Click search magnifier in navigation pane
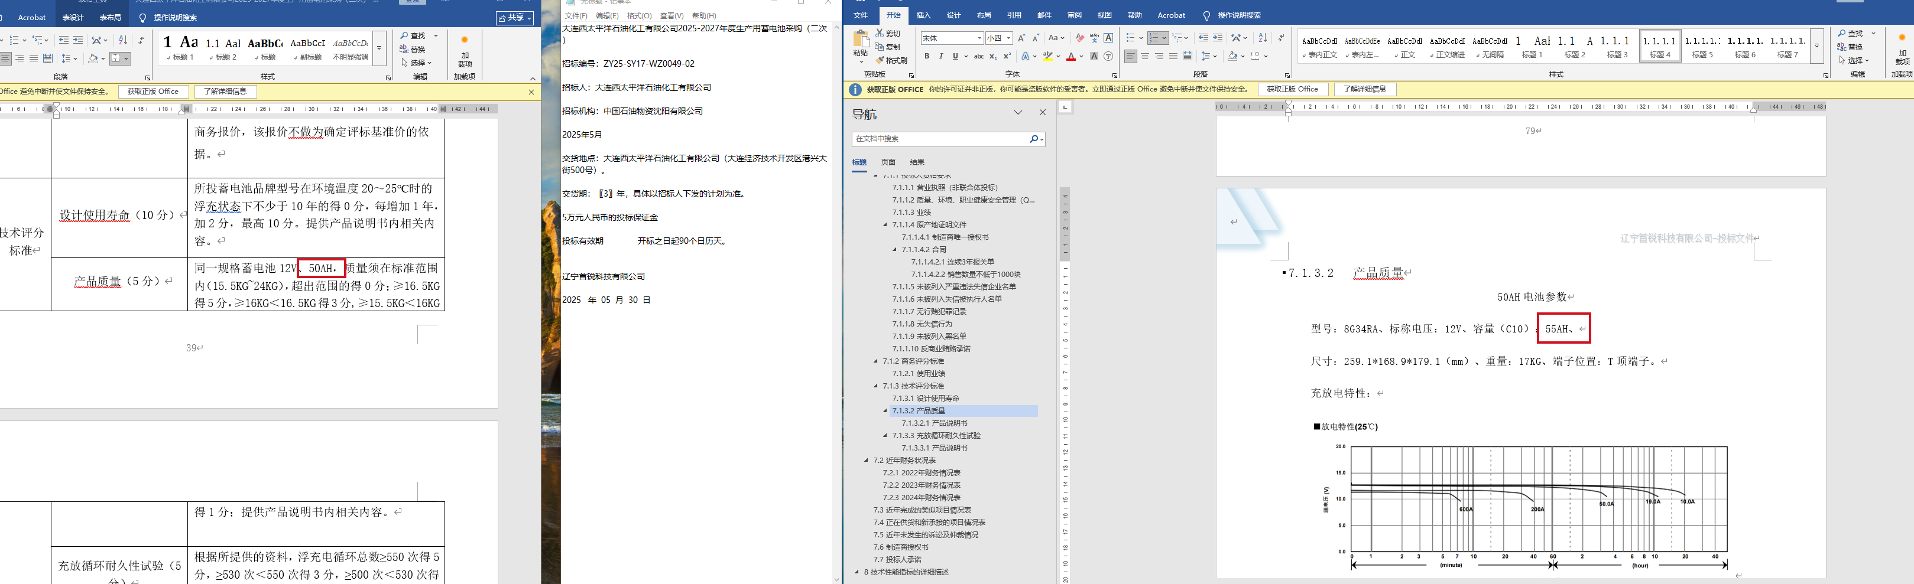The width and height of the screenshot is (1914, 584). click(1033, 139)
